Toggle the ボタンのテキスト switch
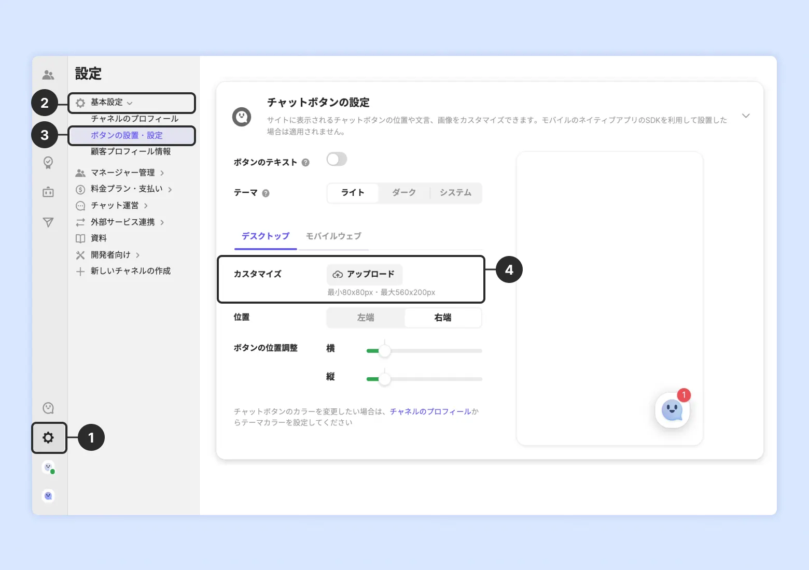 point(337,159)
